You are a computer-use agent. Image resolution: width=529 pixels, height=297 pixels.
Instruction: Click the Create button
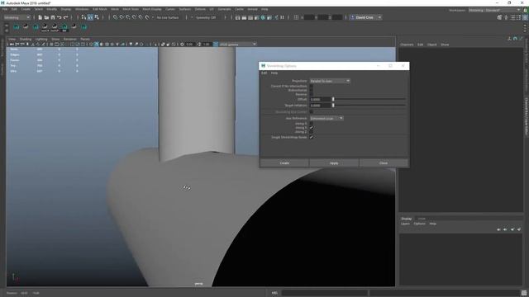coord(284,163)
